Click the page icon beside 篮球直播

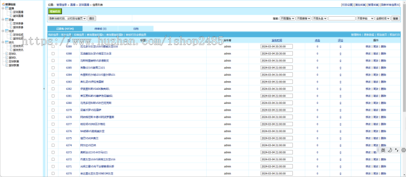(x=11, y=16)
